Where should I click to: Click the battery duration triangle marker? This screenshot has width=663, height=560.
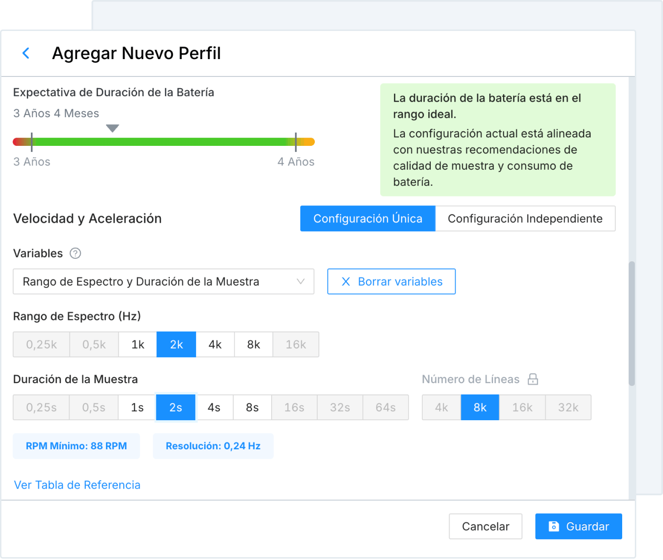point(112,128)
